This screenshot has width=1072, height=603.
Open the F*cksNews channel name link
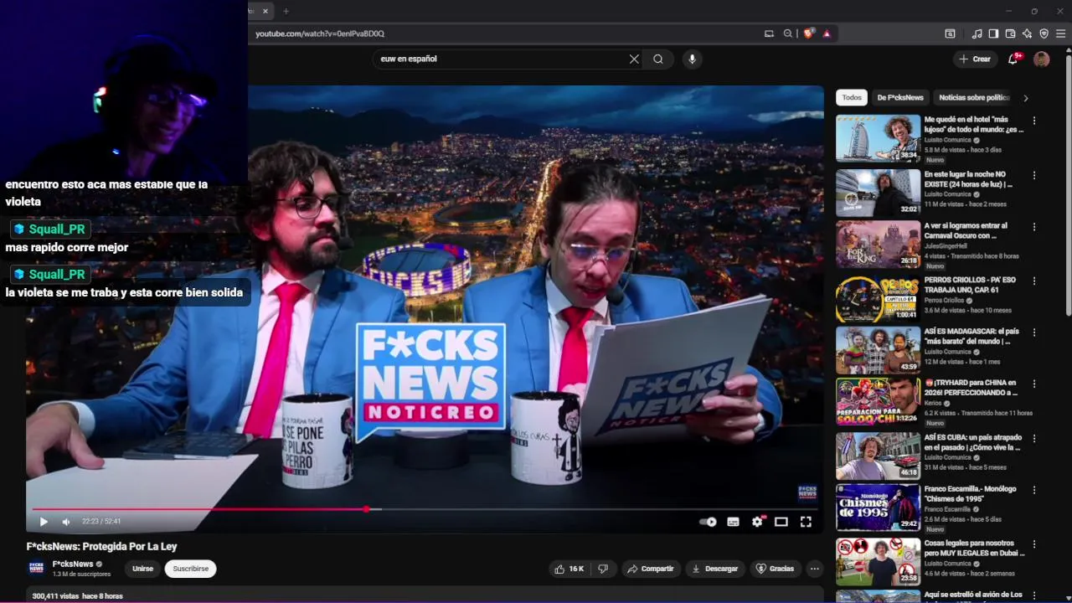[72, 564]
